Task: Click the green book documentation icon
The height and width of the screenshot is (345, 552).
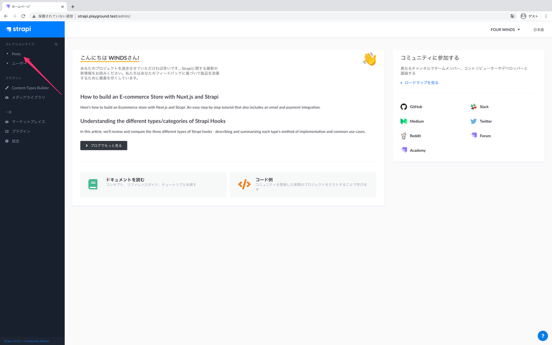Action: click(93, 184)
